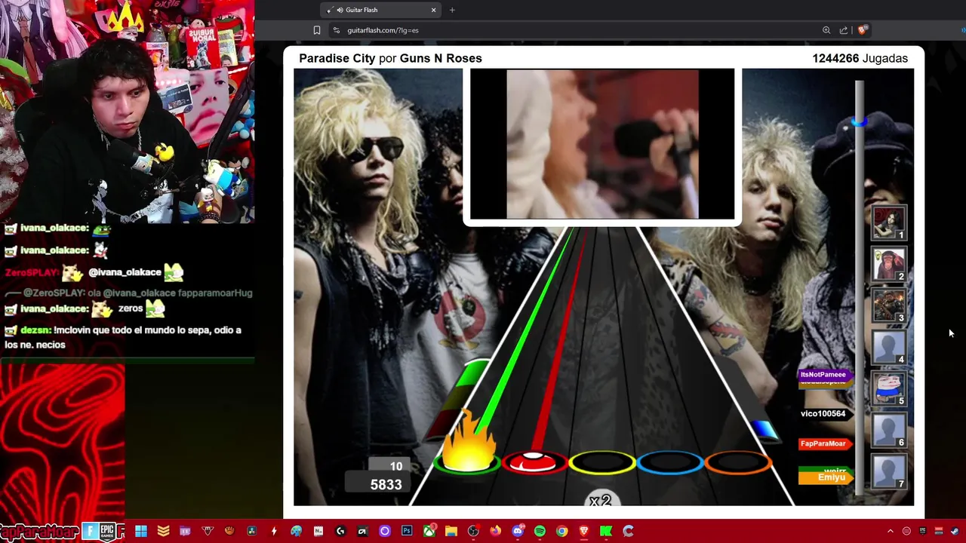966x543 pixels.
Task: Open the green K taskbar app
Action: click(606, 531)
